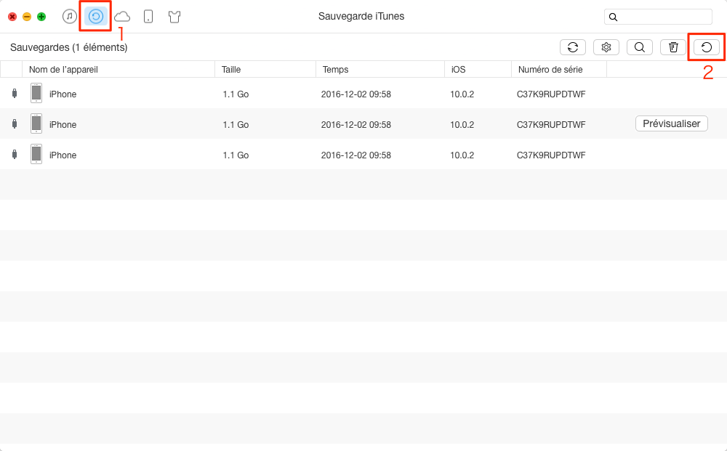Sort by Taille column header
727x451 pixels.
265,70
